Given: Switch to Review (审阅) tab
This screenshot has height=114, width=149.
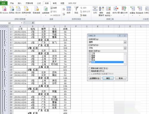Looking at the screenshot, I should [55, 3].
